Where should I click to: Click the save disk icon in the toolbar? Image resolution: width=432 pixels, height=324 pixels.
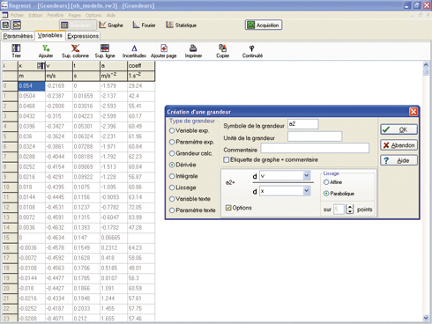coord(6,25)
